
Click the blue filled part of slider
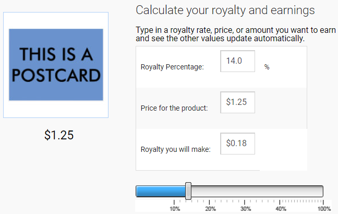click(x=161, y=191)
